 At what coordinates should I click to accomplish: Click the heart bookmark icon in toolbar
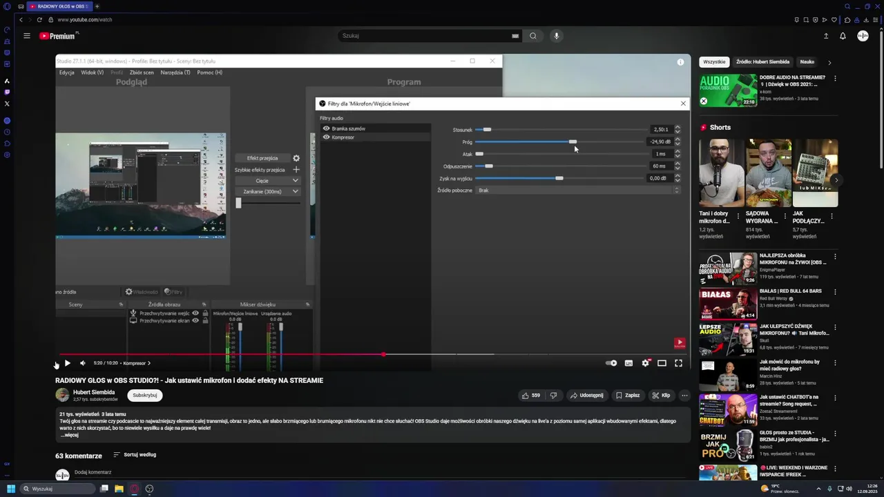pos(834,19)
